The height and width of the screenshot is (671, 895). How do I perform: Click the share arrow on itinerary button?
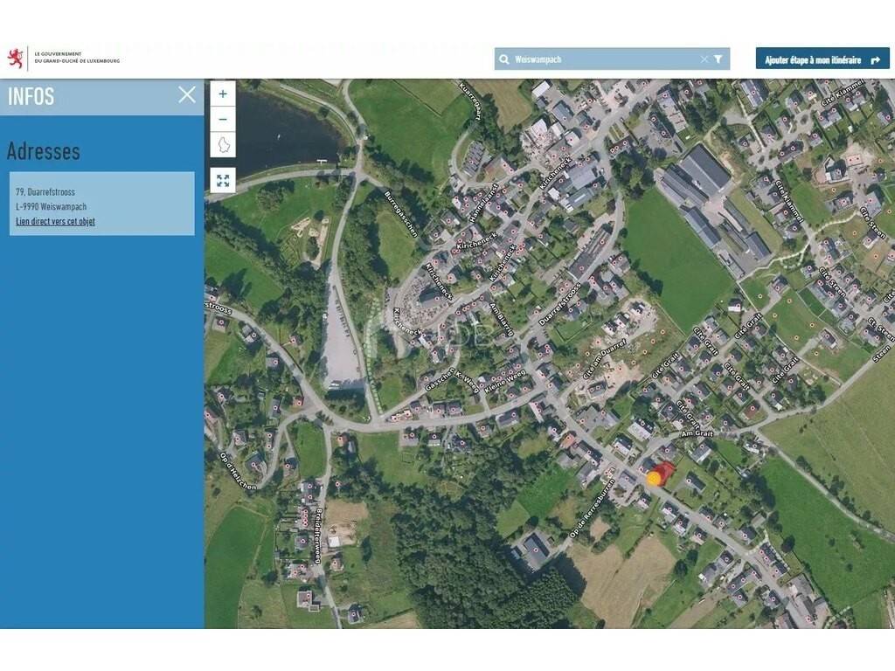click(x=874, y=59)
